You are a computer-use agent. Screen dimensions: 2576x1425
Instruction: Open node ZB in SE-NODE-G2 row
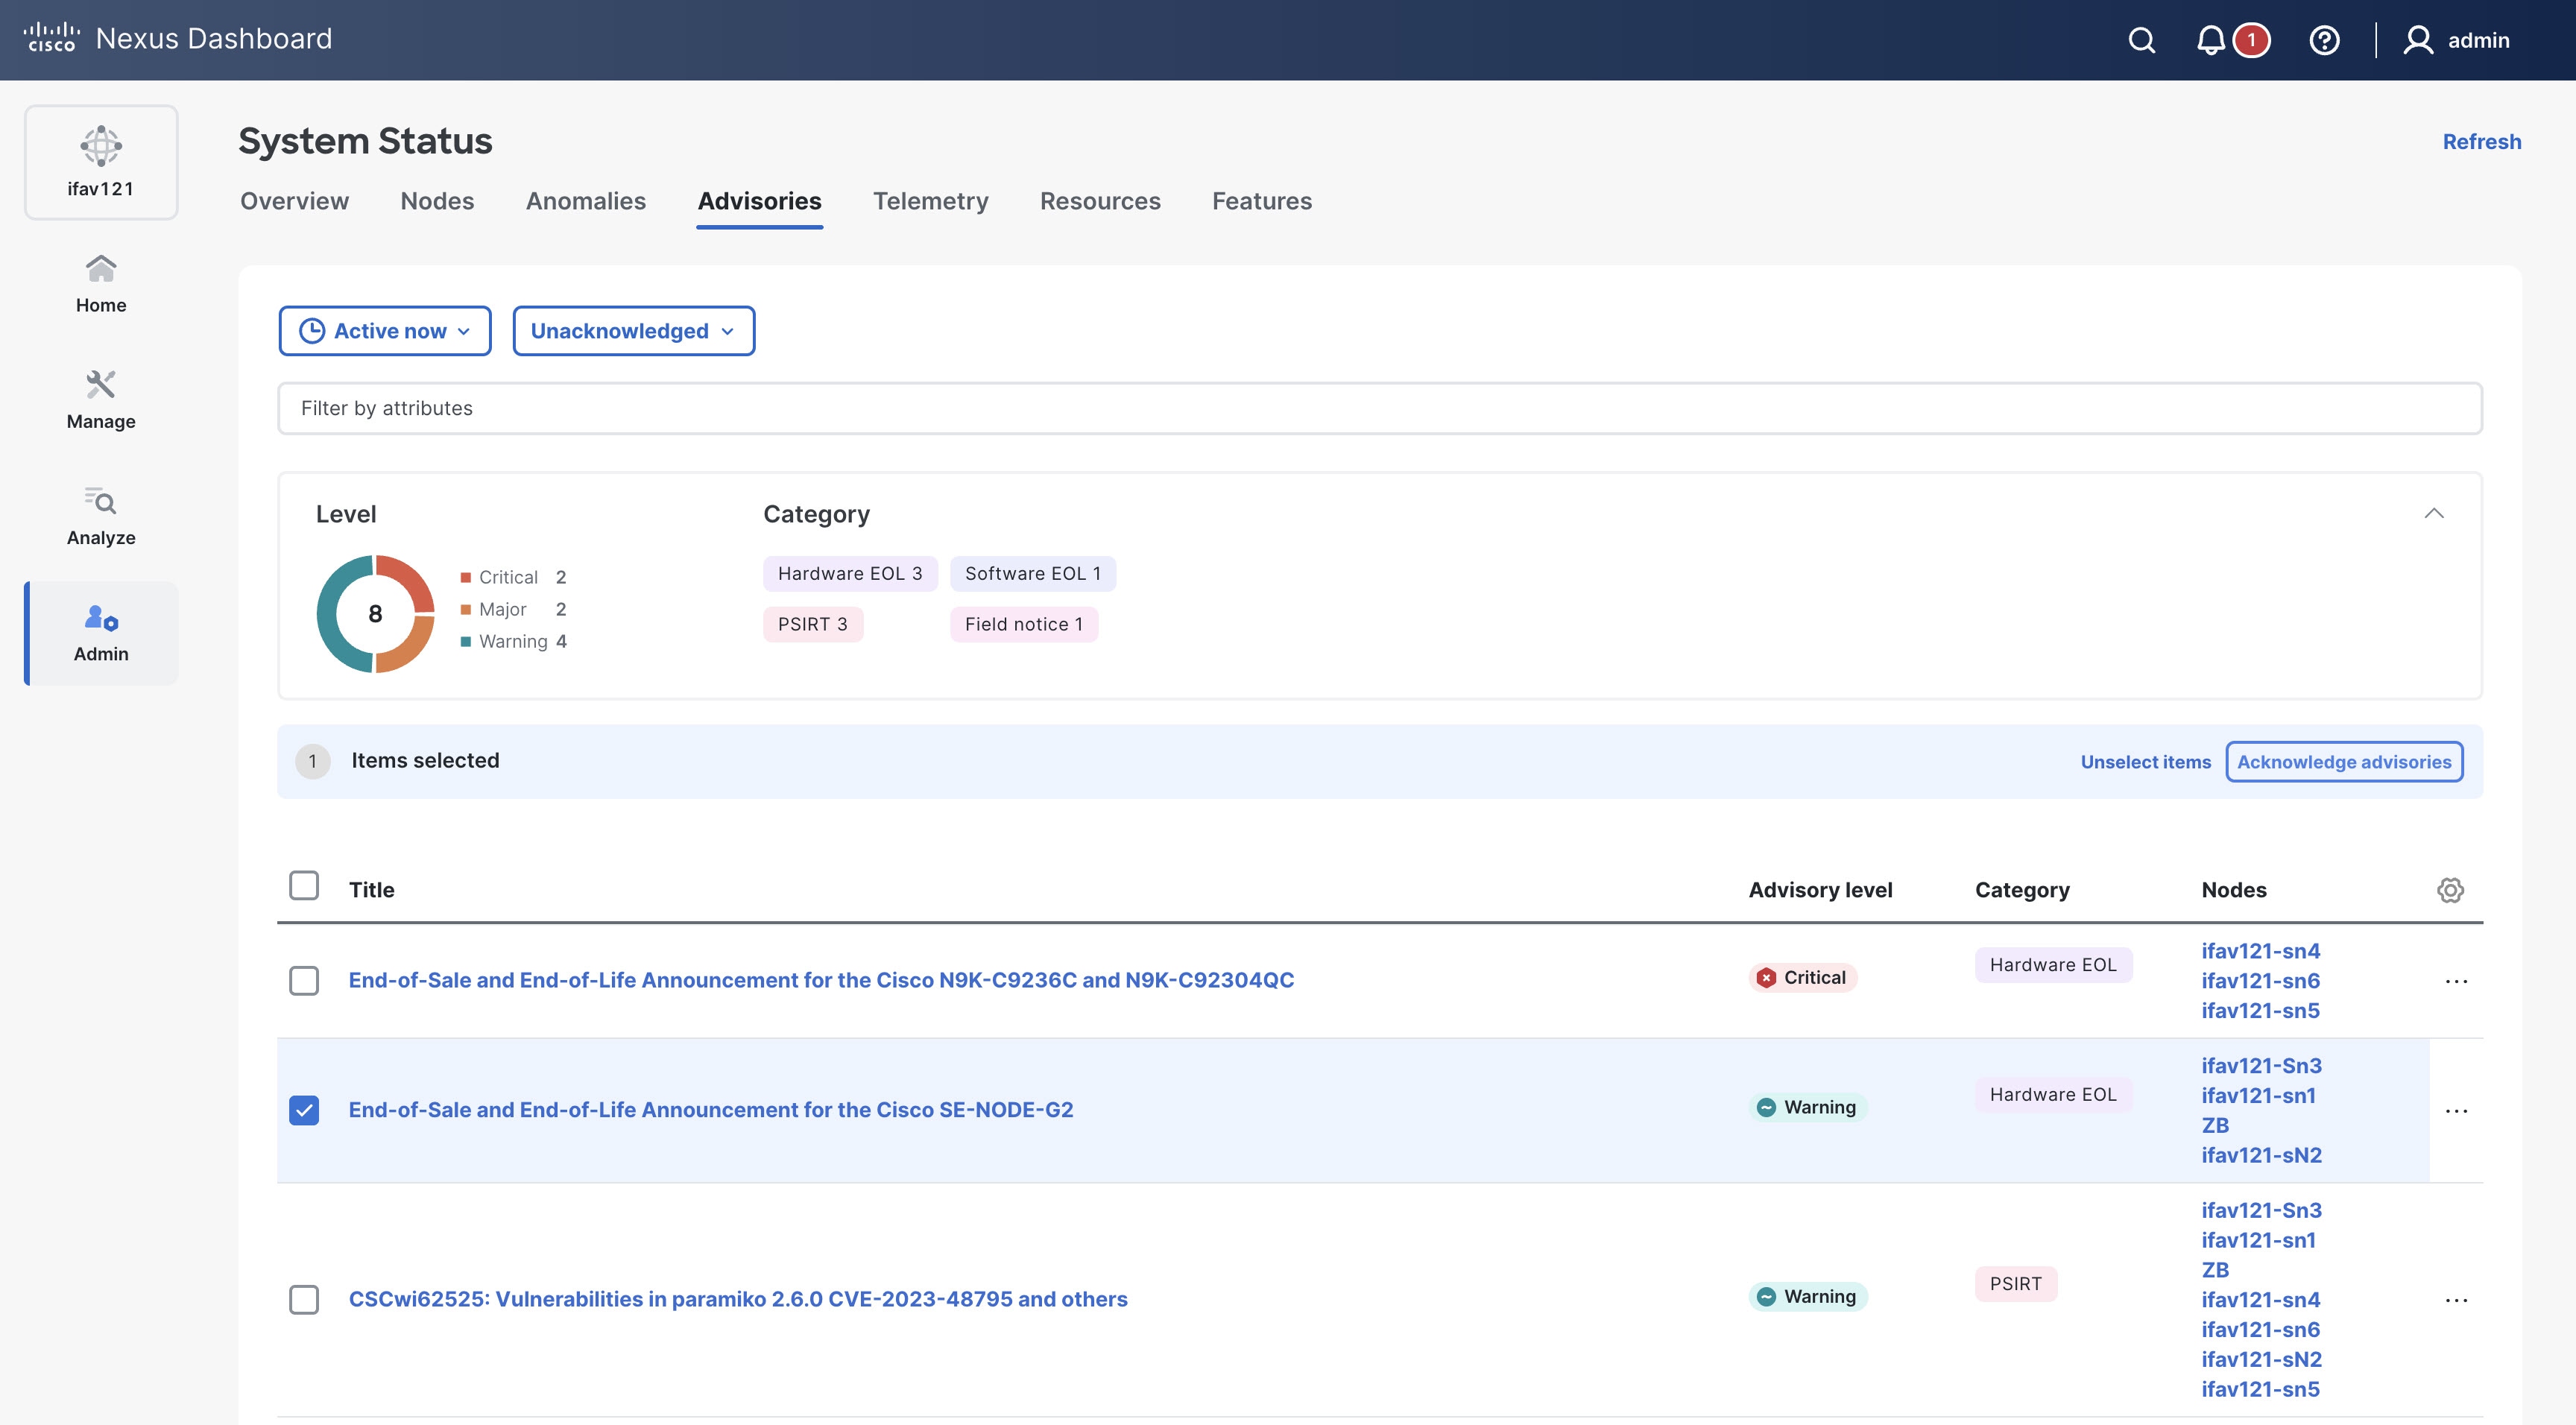coord(2215,1126)
